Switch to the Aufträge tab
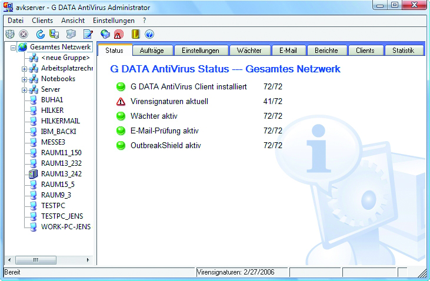 pos(152,51)
